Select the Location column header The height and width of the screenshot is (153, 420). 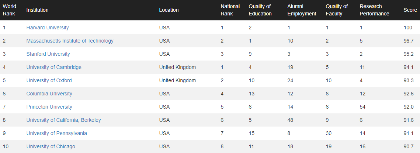[x=169, y=10]
